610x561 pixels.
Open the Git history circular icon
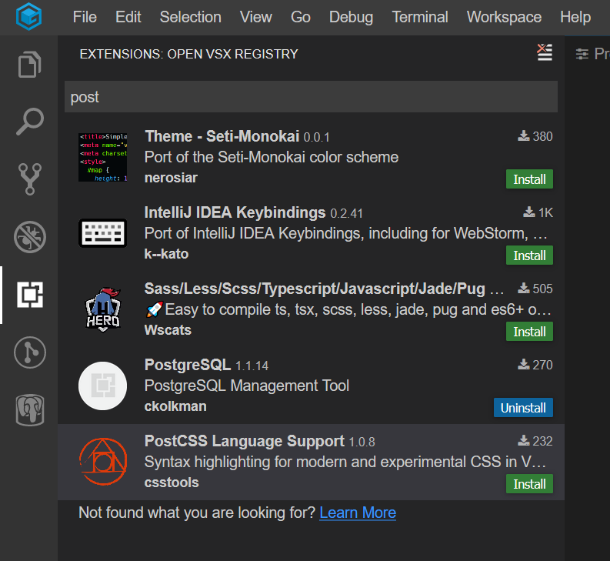(29, 352)
